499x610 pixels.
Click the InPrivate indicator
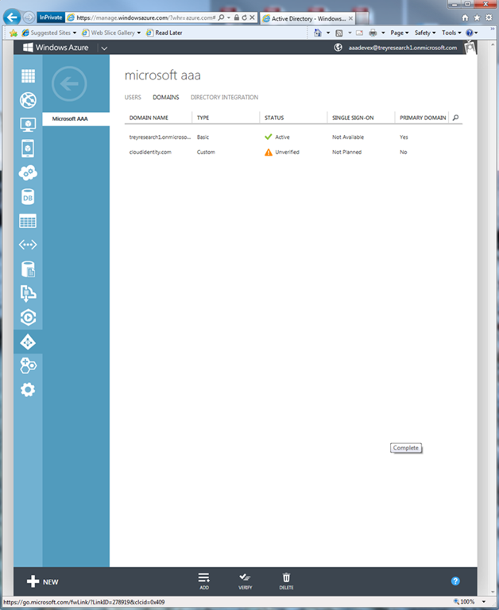[51, 17]
